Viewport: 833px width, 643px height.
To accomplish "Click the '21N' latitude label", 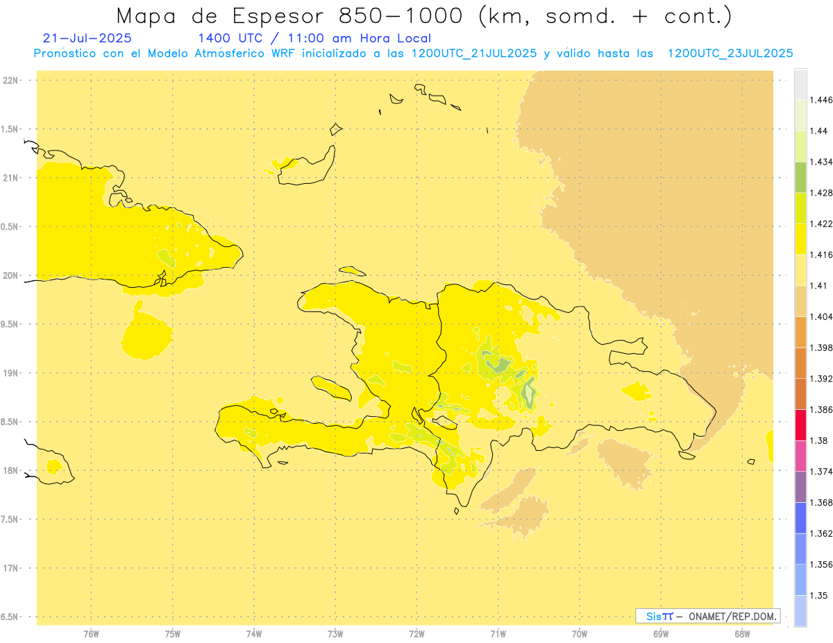I will (x=10, y=178).
